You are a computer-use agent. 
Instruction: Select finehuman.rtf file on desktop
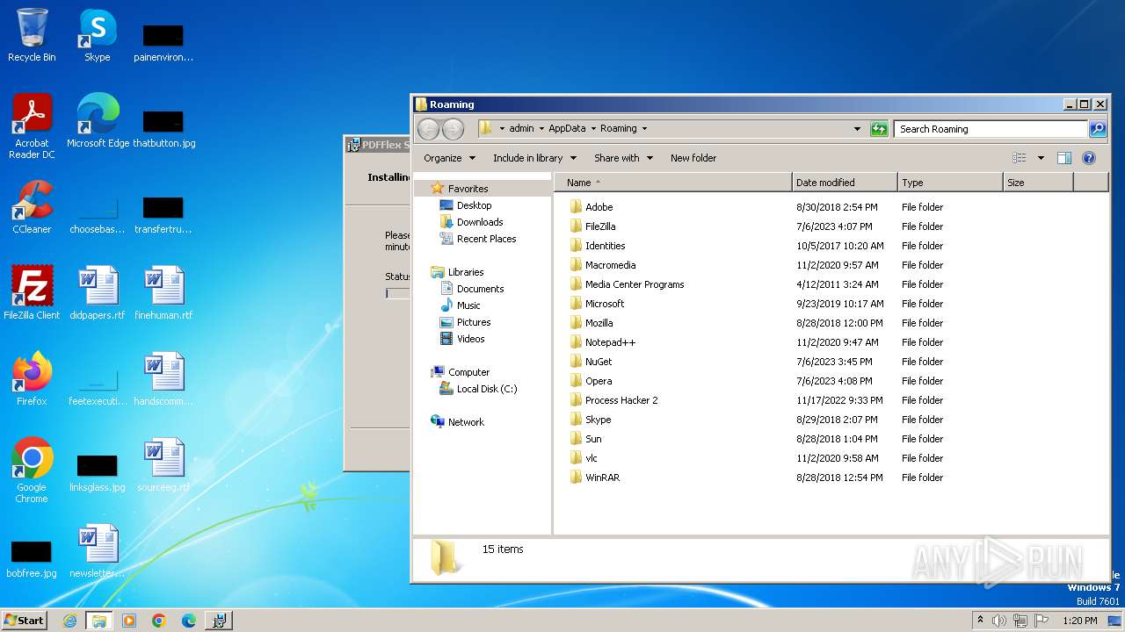pos(163,293)
